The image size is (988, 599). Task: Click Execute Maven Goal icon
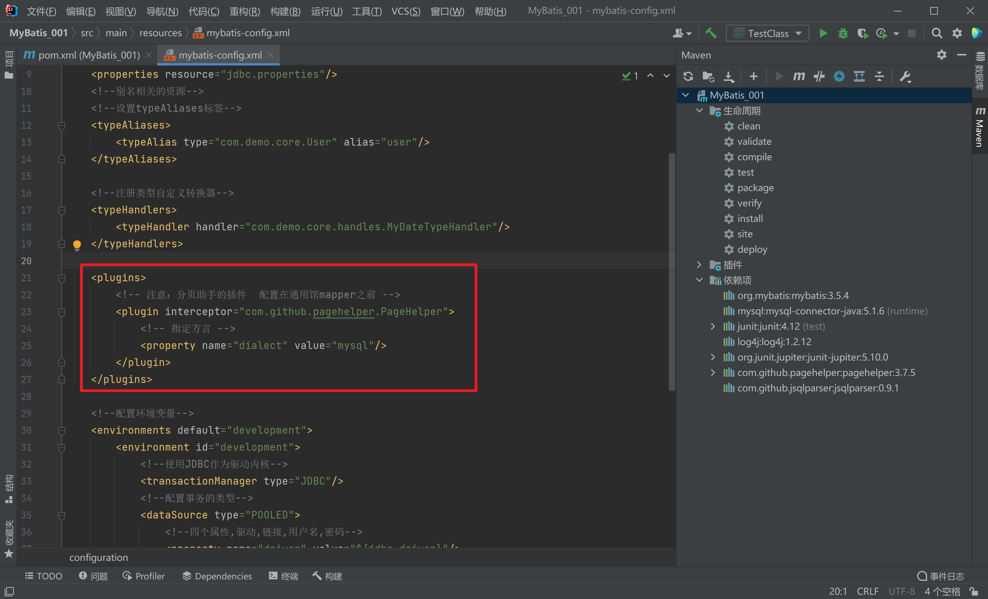point(799,76)
